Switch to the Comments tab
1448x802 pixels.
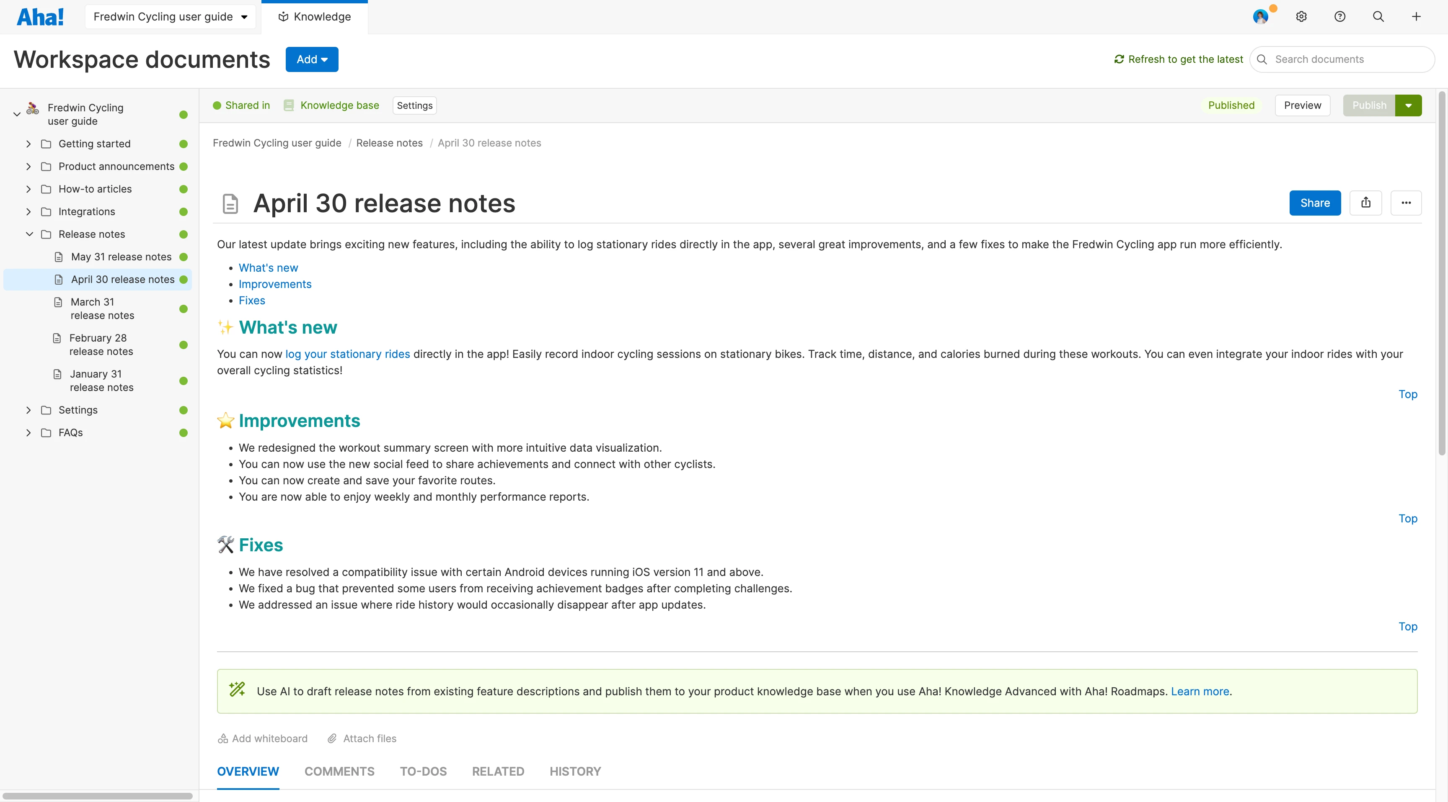pos(339,771)
